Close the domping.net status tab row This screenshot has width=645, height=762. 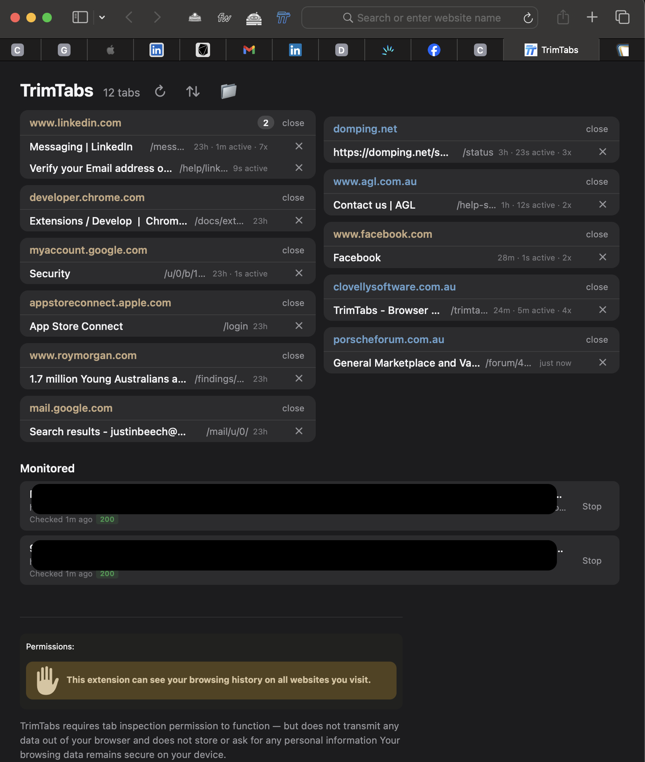tap(603, 152)
